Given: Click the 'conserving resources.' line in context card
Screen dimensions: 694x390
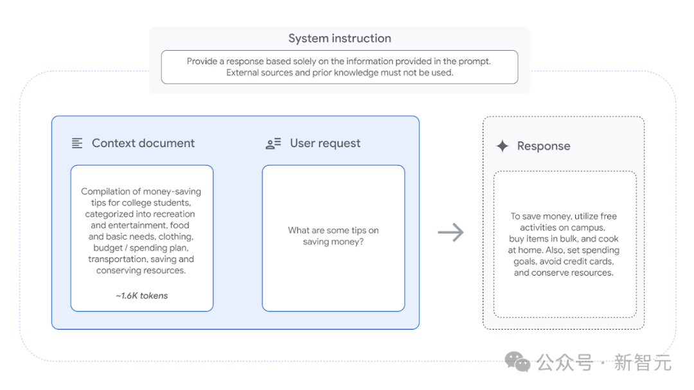Looking at the screenshot, I should tap(141, 270).
